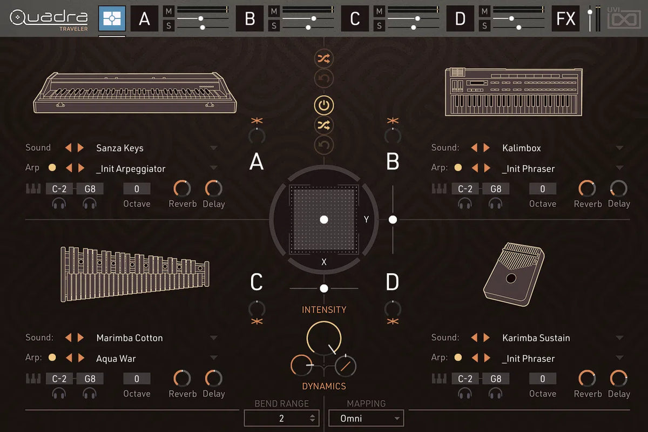Image resolution: width=648 pixels, height=432 pixels.
Task: Expand the Kalimbox sound preset dropdown
Action: pos(619,148)
